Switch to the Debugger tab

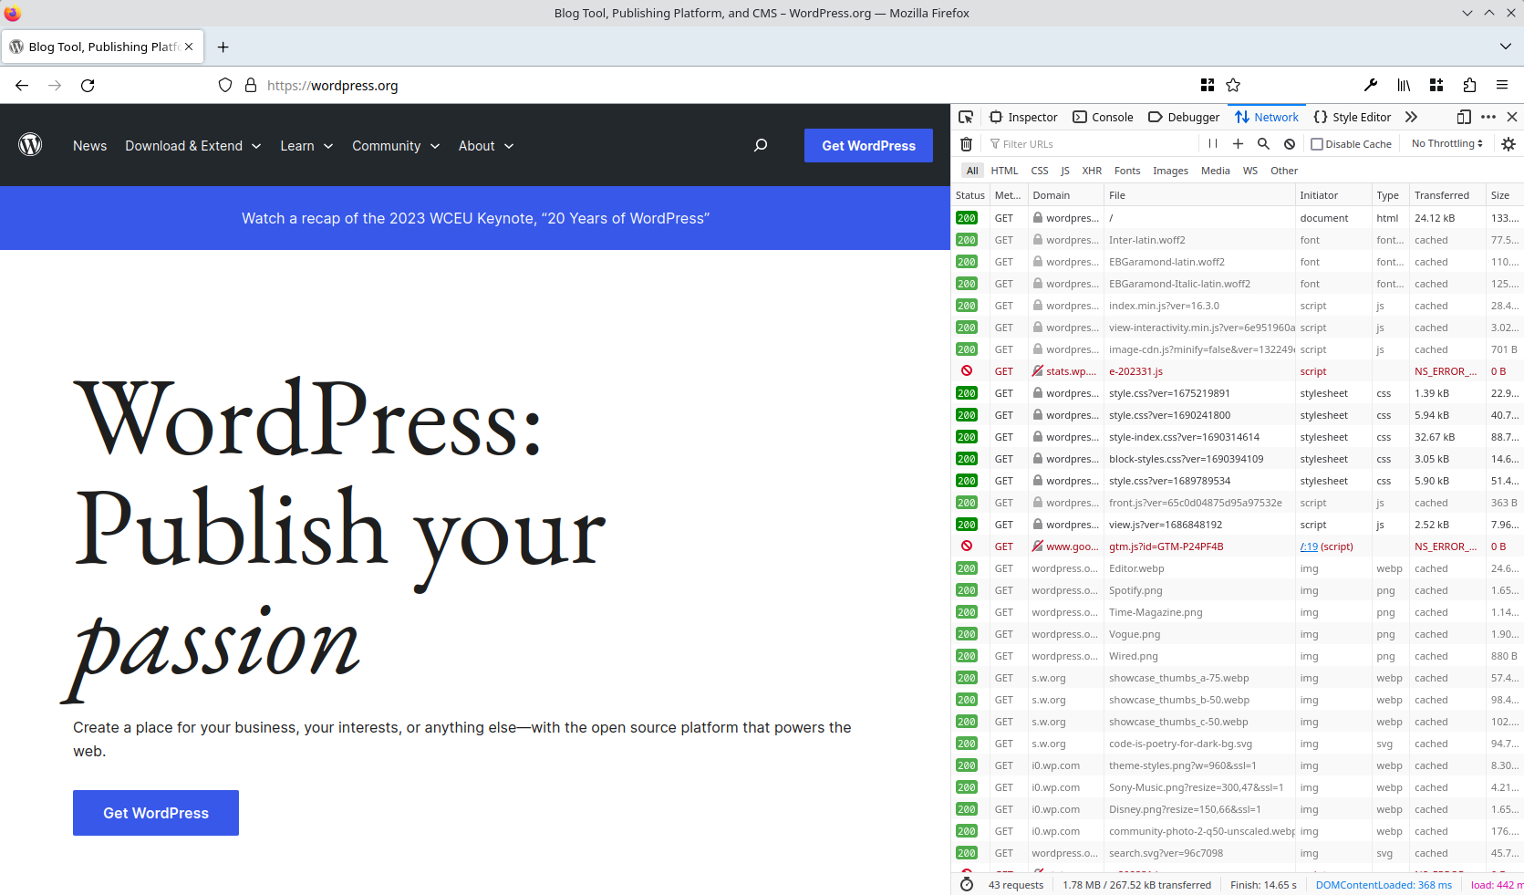pyautogui.click(x=1184, y=117)
